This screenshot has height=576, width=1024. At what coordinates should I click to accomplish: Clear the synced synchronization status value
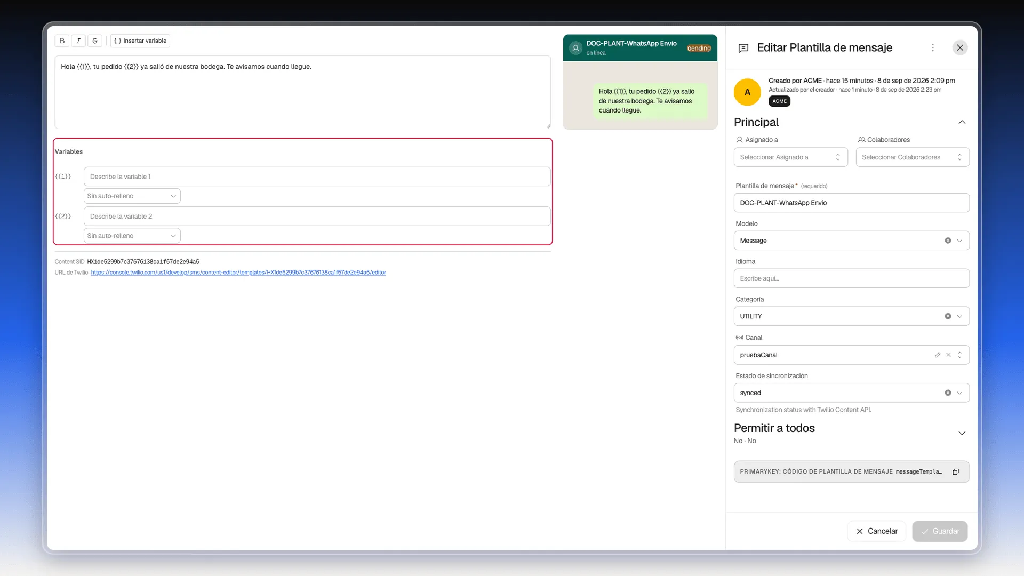click(948, 393)
